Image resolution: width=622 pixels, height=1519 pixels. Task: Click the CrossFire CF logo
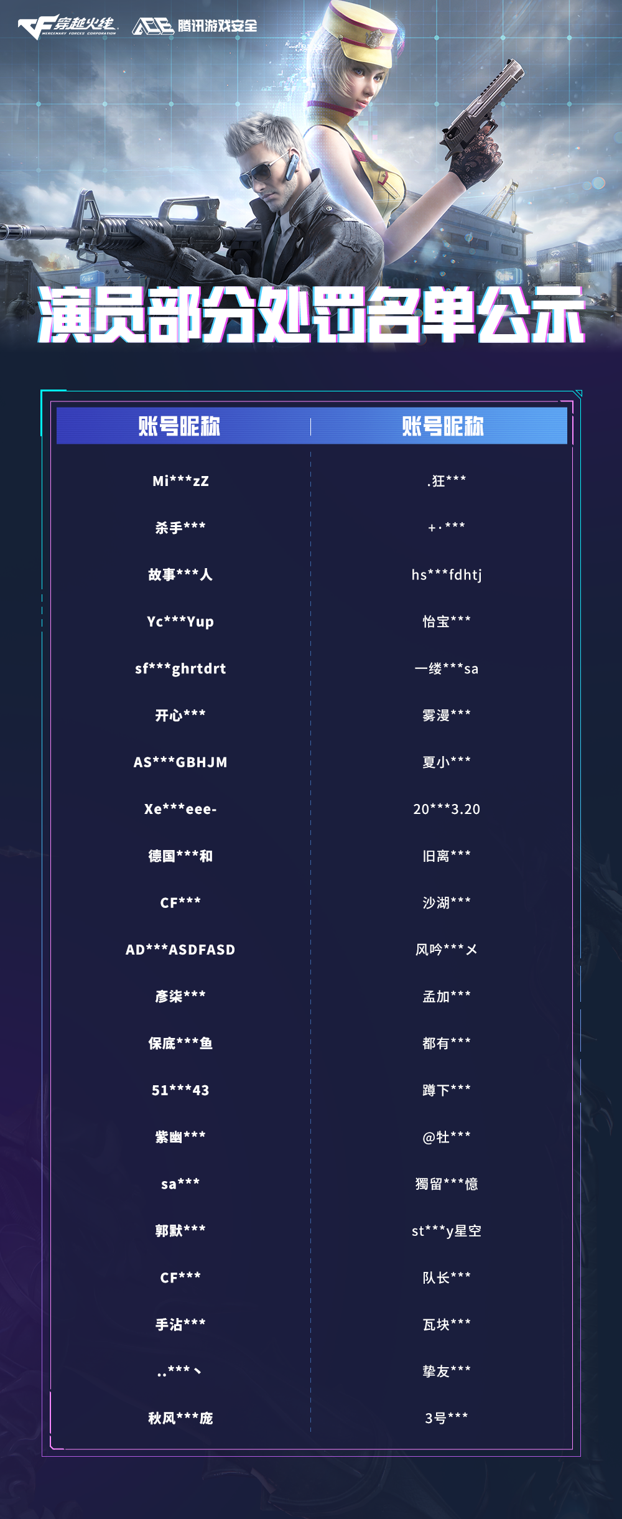pos(67,26)
